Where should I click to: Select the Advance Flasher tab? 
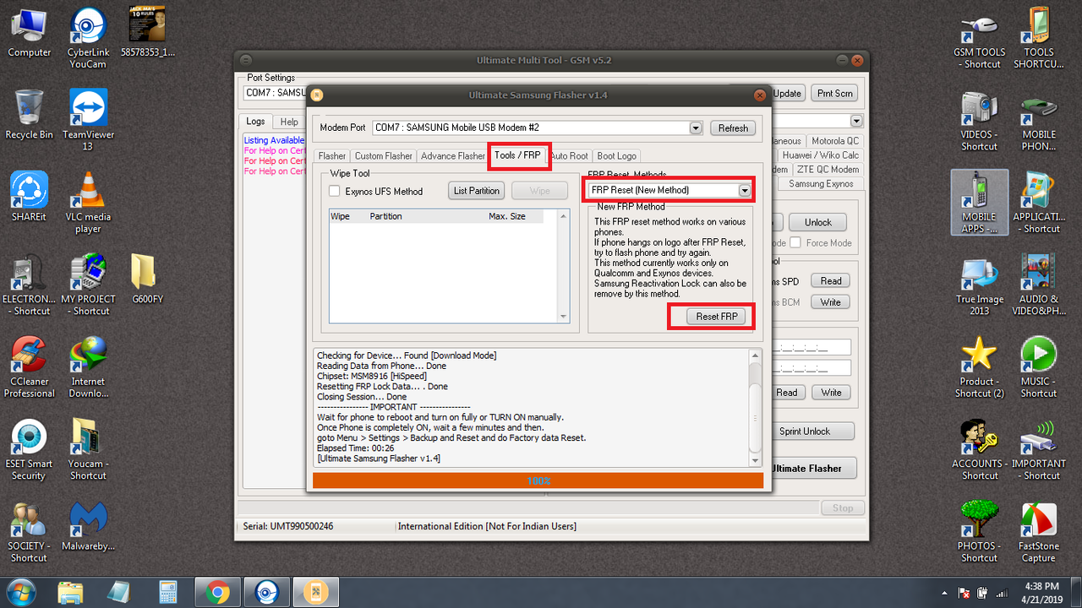click(x=453, y=156)
